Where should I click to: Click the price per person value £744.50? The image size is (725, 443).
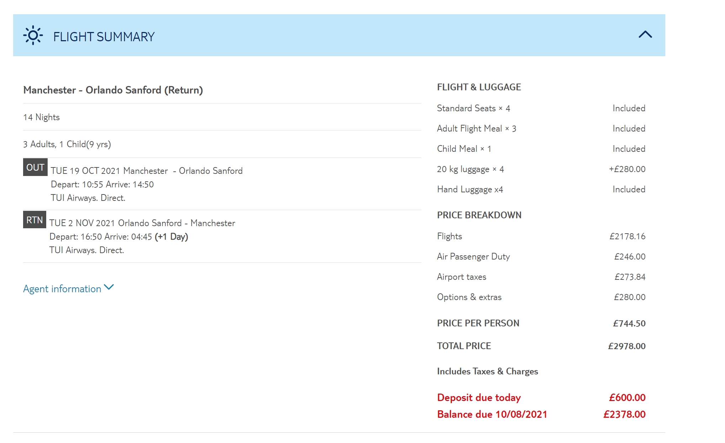point(629,323)
